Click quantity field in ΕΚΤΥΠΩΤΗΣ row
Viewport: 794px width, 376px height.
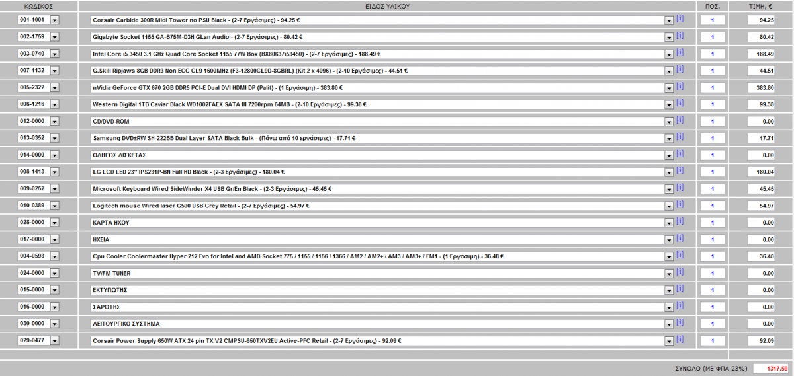(x=713, y=290)
